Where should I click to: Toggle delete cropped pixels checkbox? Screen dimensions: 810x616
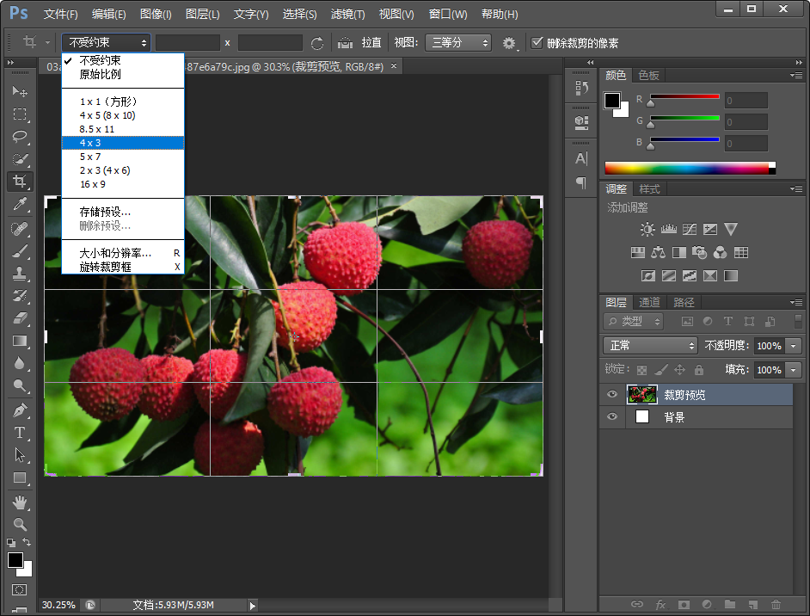537,43
